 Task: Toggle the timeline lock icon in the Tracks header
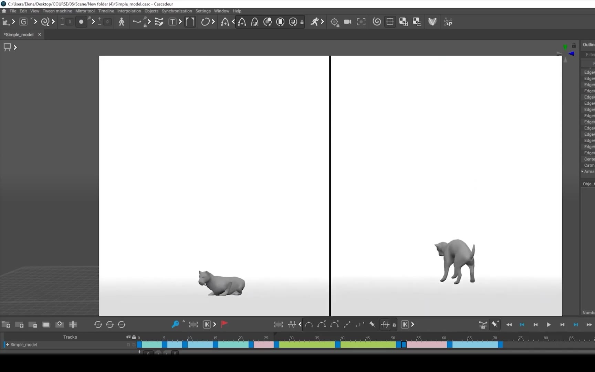134,337
